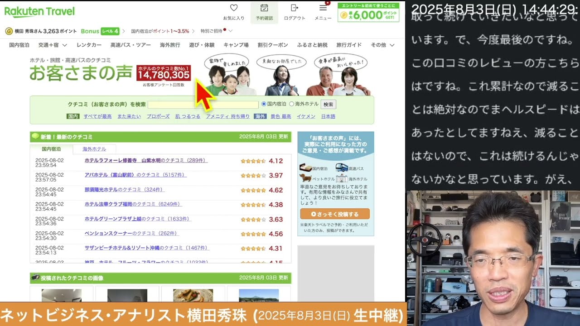The image size is (580, 326).
Task: Click the 横田 秀珠さん 3,263ポイント text
Action: point(46,31)
